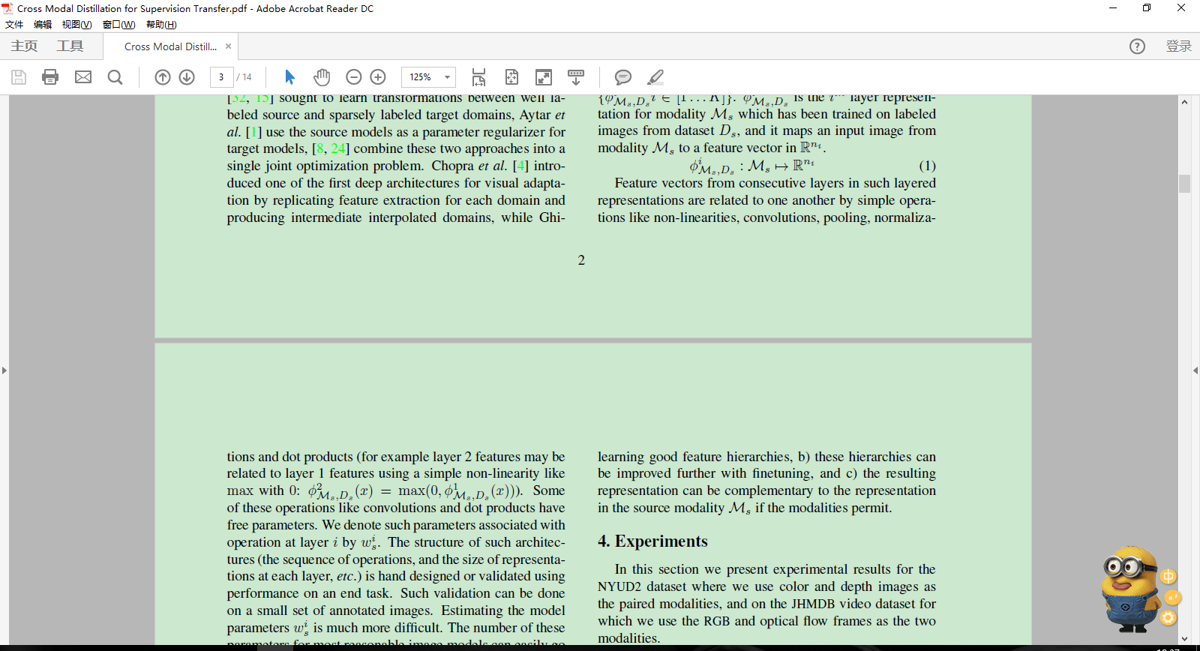
Task: Toggle the highlight text tool
Action: pyautogui.click(x=655, y=77)
